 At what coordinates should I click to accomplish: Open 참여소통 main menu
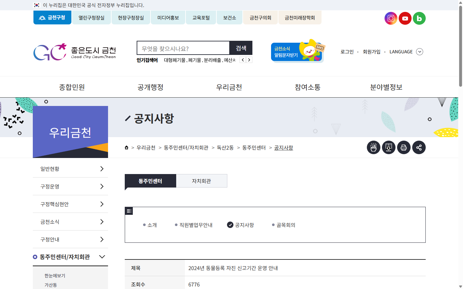click(x=308, y=87)
